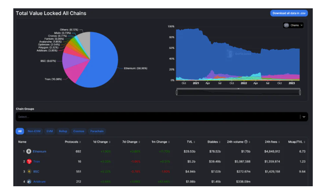324x195 pixels.
Task: Click Arbitrum (3.95%) pie label
Action: pos(47,50)
